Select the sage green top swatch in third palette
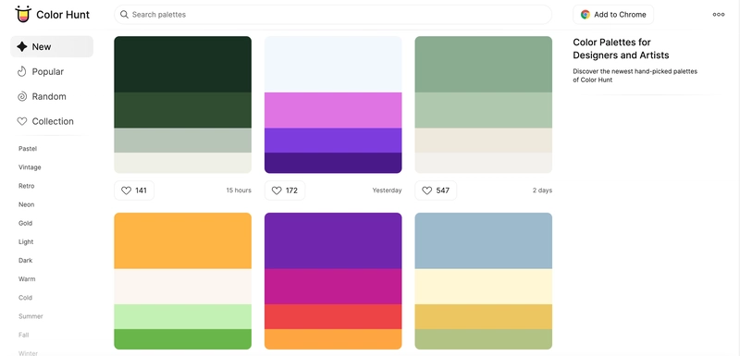The width and height of the screenshot is (740, 356). 483,64
